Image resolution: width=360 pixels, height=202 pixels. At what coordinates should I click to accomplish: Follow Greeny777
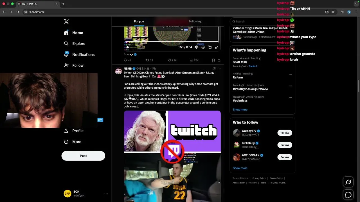click(x=285, y=133)
